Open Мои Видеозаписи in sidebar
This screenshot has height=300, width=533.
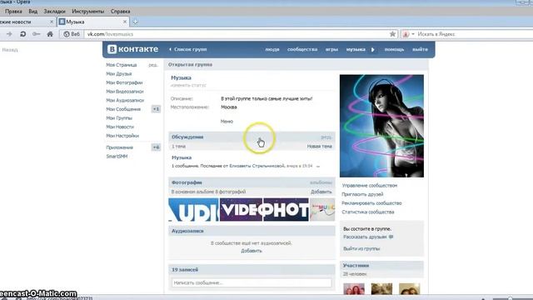click(125, 92)
